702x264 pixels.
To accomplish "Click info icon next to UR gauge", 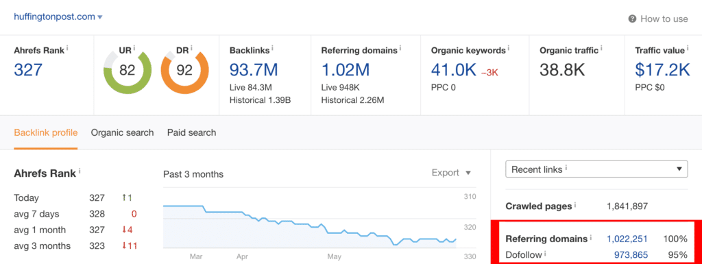I will pyautogui.click(x=134, y=48).
